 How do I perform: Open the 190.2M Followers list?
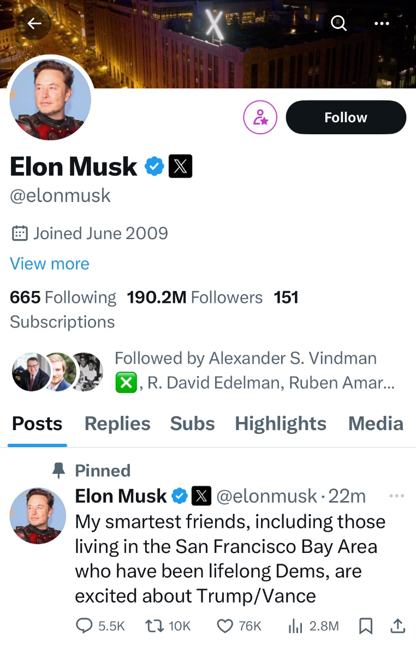[x=194, y=297]
